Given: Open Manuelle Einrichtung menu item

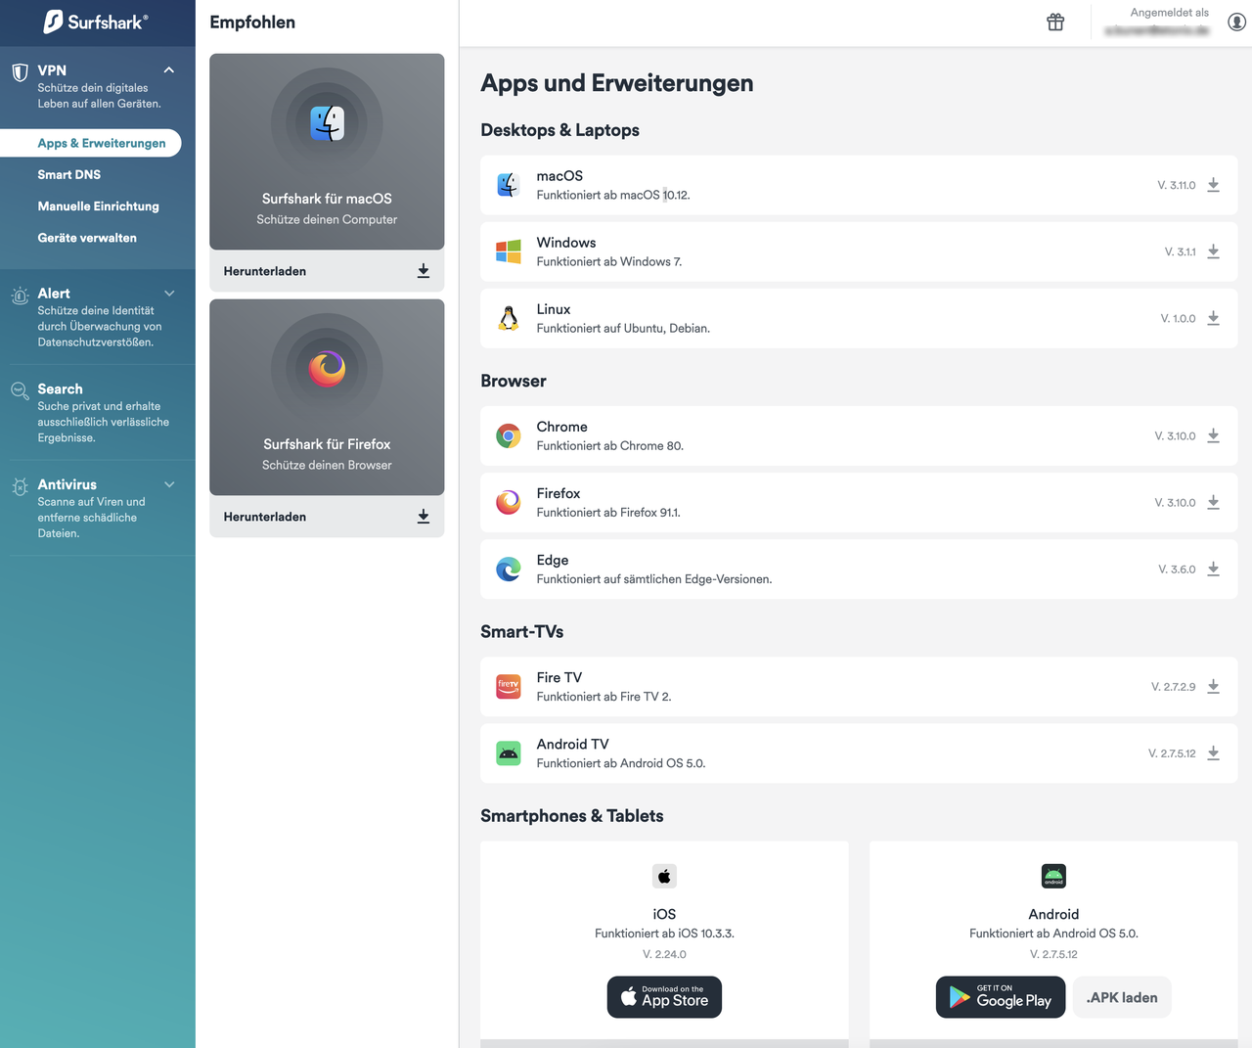Looking at the screenshot, I should click(x=99, y=206).
